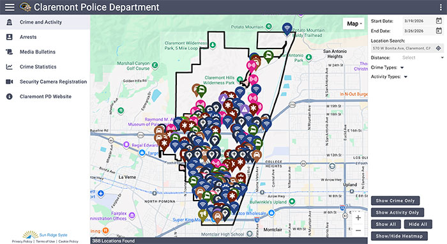The height and width of the screenshot is (244, 447).
Task: Click the San Antonio Park green marker
Action: coord(308,57)
